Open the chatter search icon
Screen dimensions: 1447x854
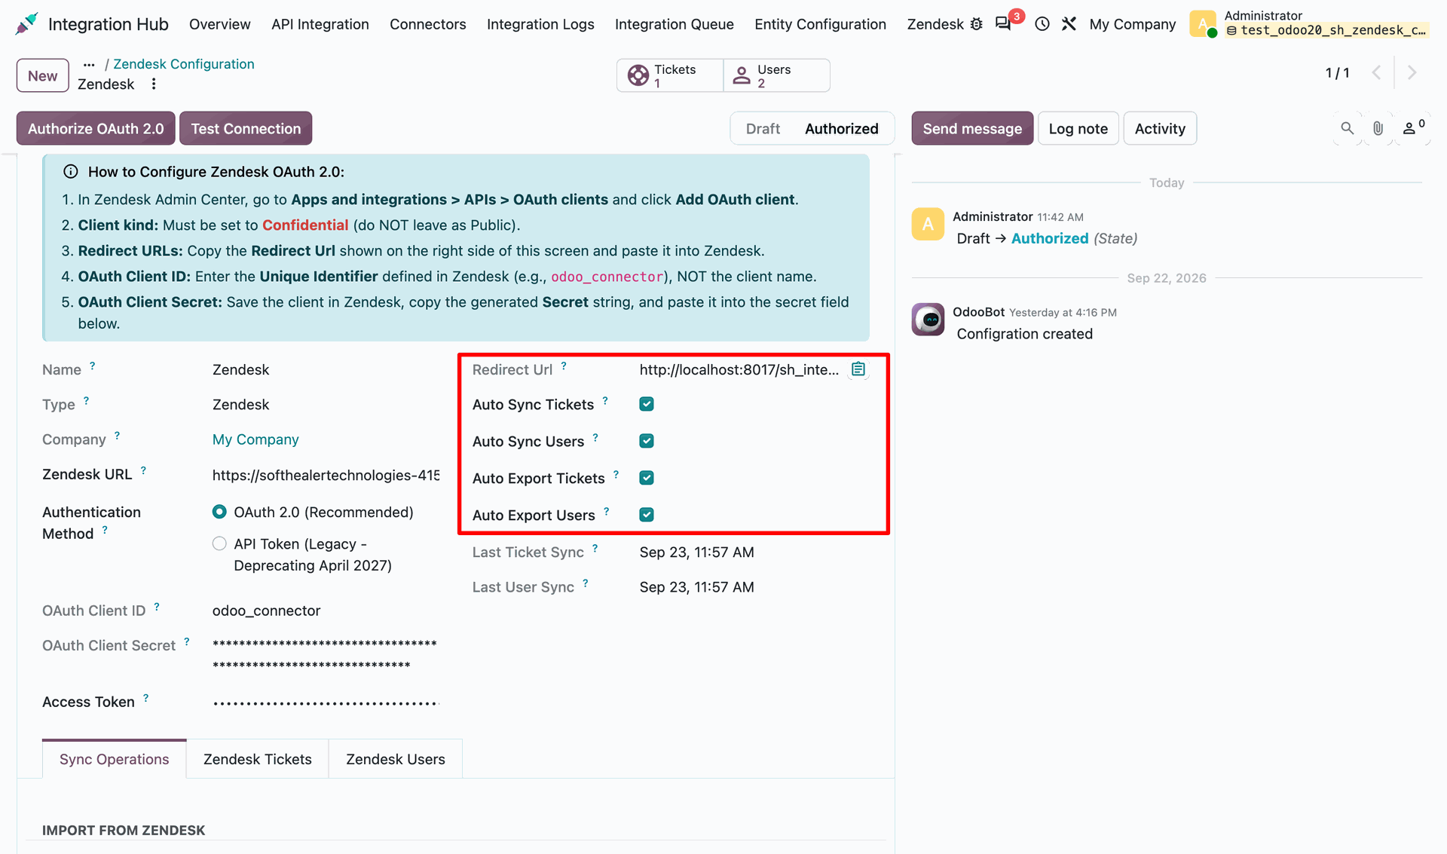(1348, 129)
